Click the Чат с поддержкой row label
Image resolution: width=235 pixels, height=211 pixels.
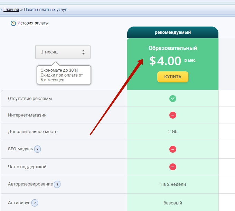pyautogui.click(x=27, y=167)
